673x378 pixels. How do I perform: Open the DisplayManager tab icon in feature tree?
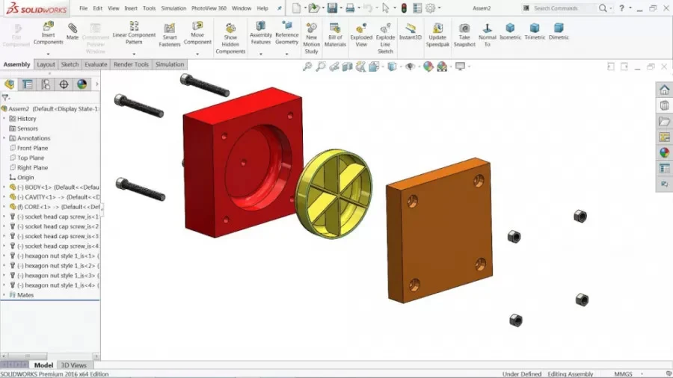[x=82, y=84]
